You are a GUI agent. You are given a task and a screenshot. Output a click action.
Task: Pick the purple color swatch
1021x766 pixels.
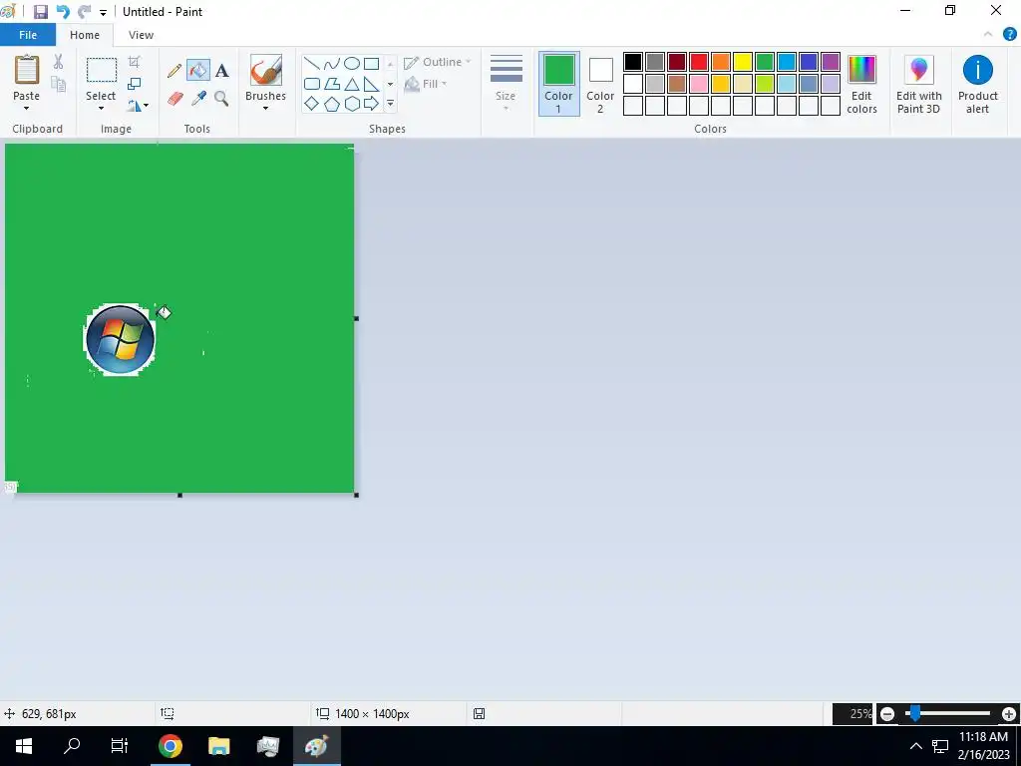click(x=831, y=62)
